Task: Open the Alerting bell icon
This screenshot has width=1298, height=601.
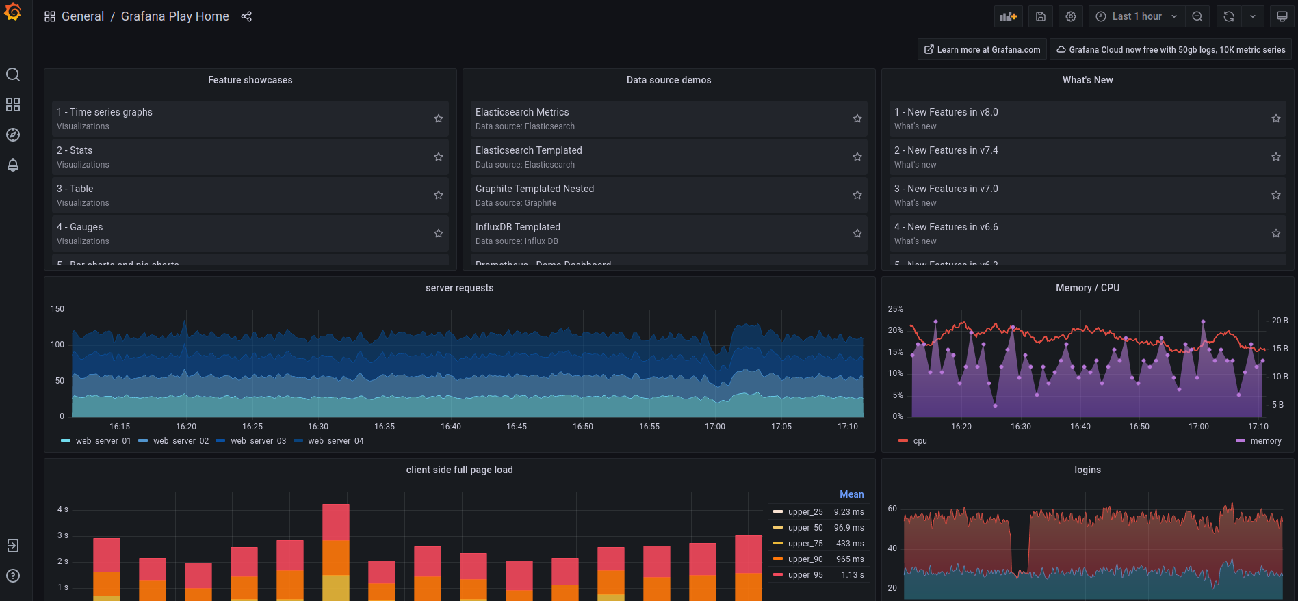Action: pos(13,165)
